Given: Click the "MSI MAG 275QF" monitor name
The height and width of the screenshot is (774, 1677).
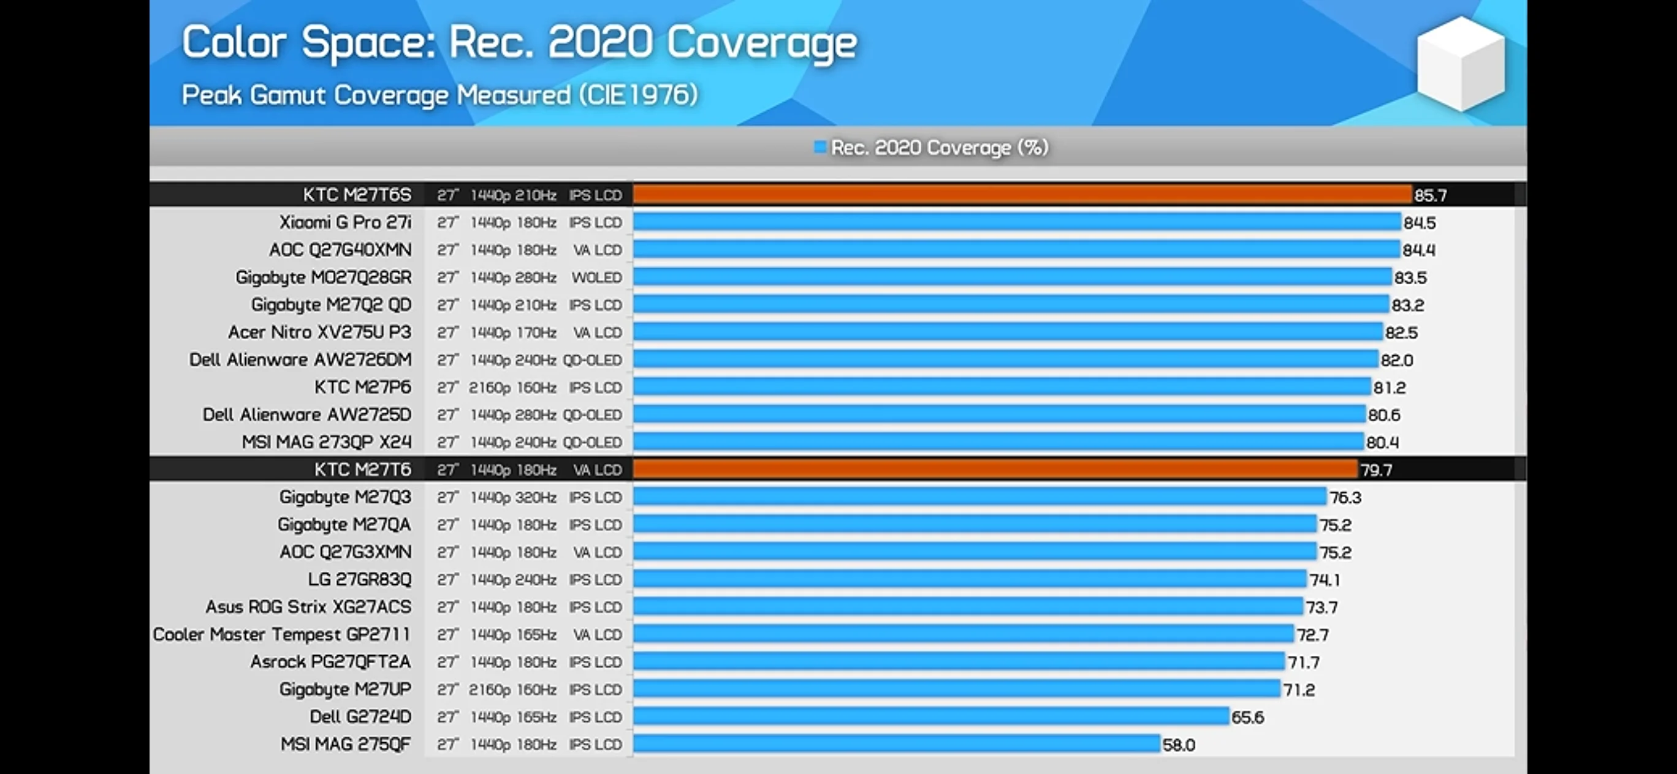Looking at the screenshot, I should [x=346, y=744].
